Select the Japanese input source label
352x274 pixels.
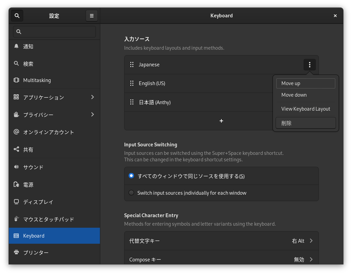point(149,65)
